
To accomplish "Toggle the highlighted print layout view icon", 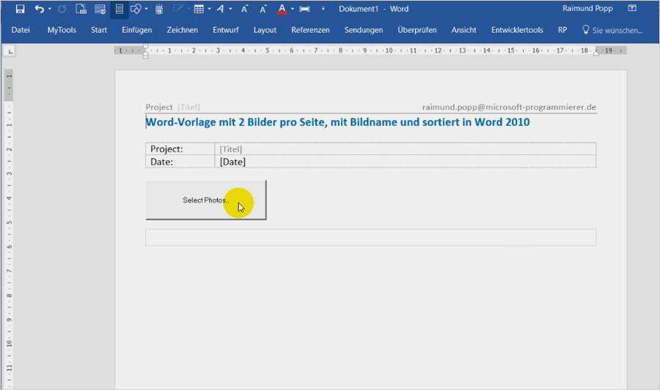I will 120,9.
